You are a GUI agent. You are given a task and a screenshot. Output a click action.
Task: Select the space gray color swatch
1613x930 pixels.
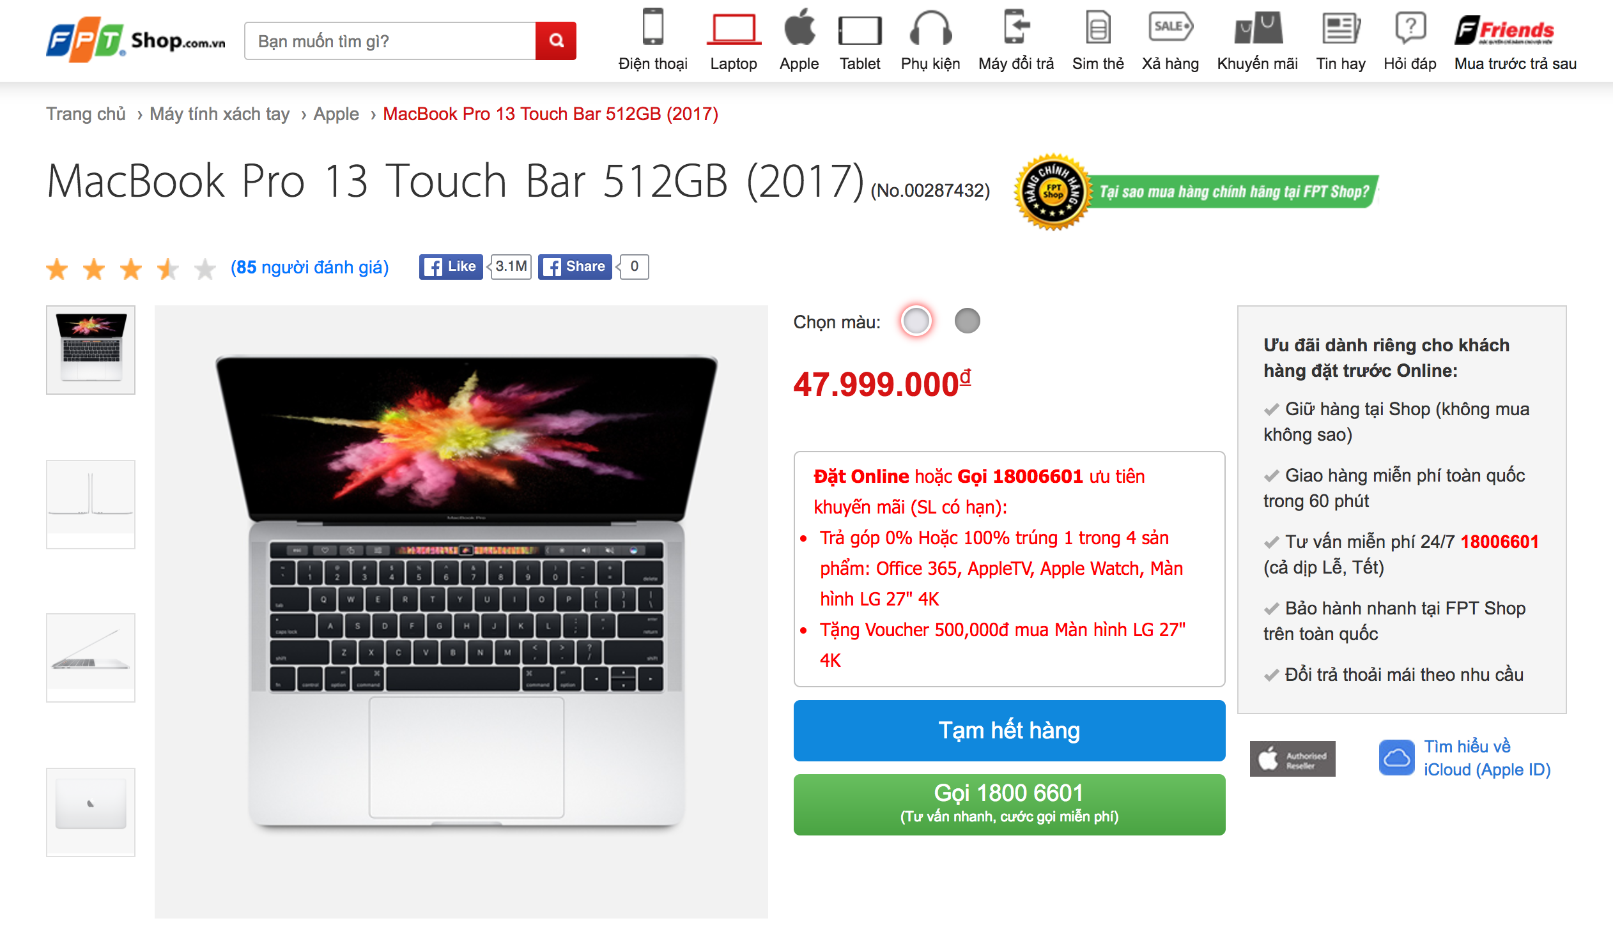(967, 321)
